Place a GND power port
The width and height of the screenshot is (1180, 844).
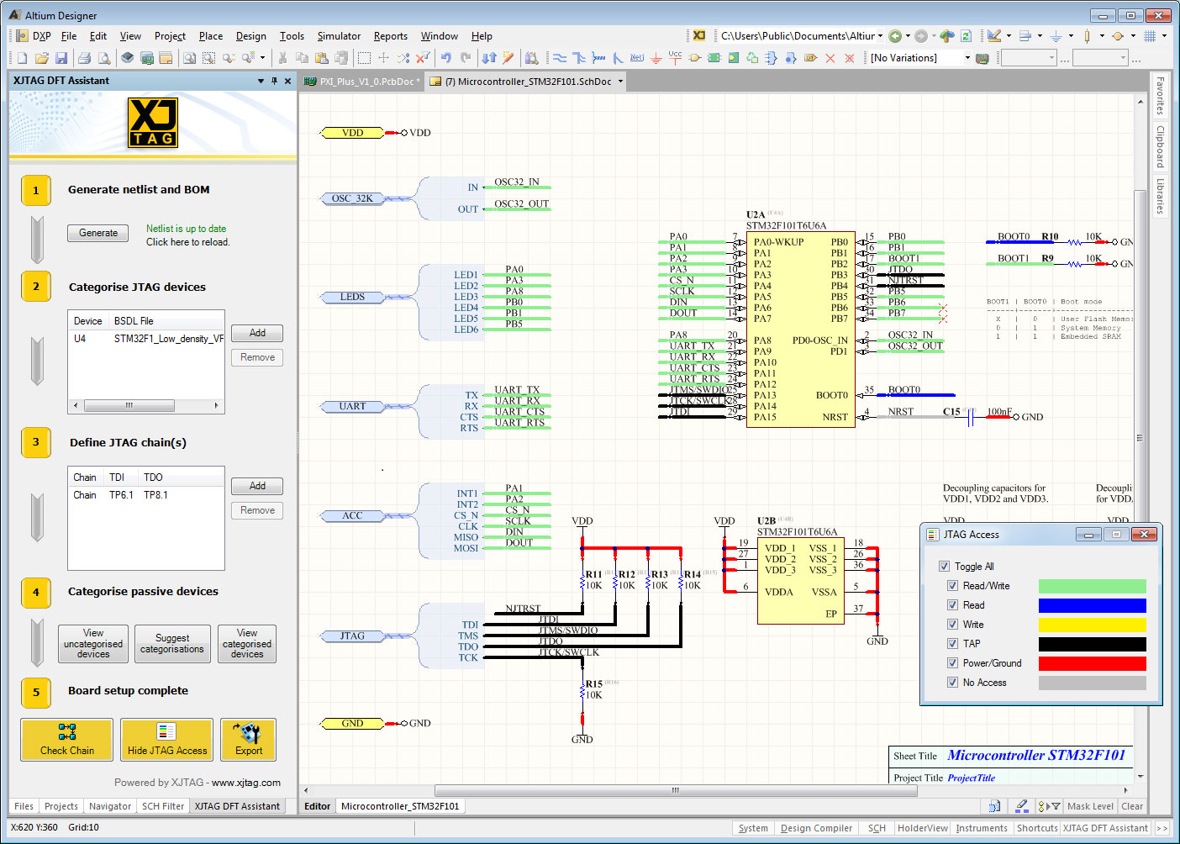point(656,58)
